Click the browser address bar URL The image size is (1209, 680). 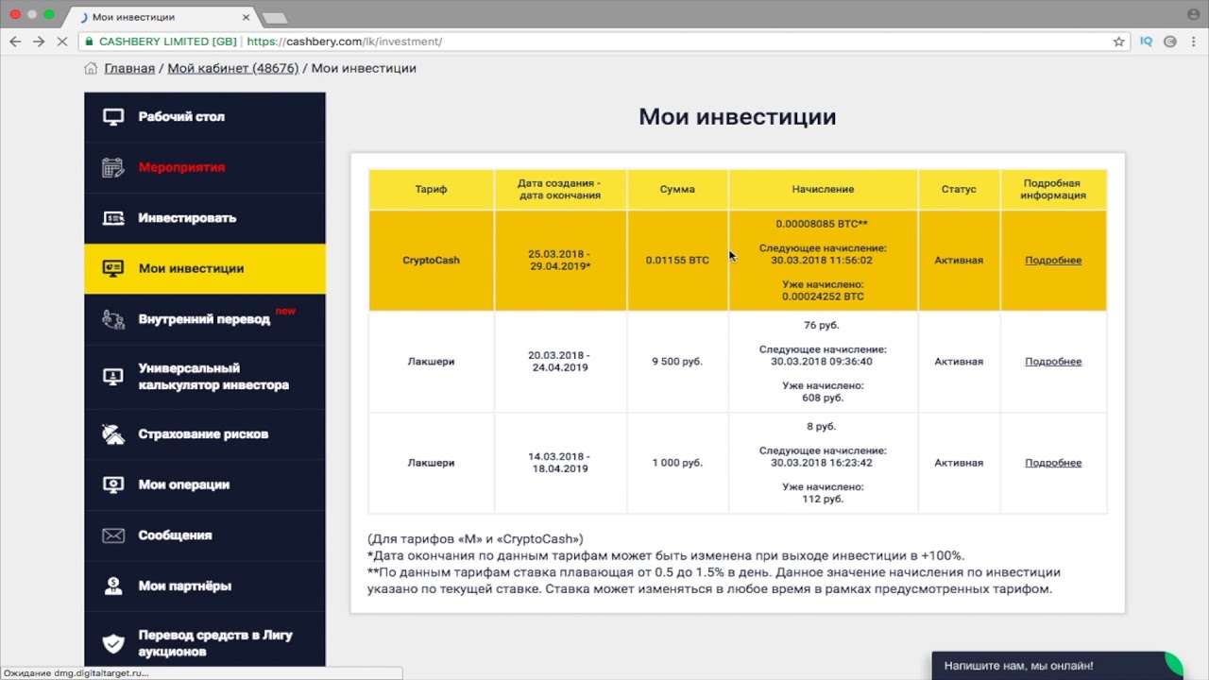point(344,42)
